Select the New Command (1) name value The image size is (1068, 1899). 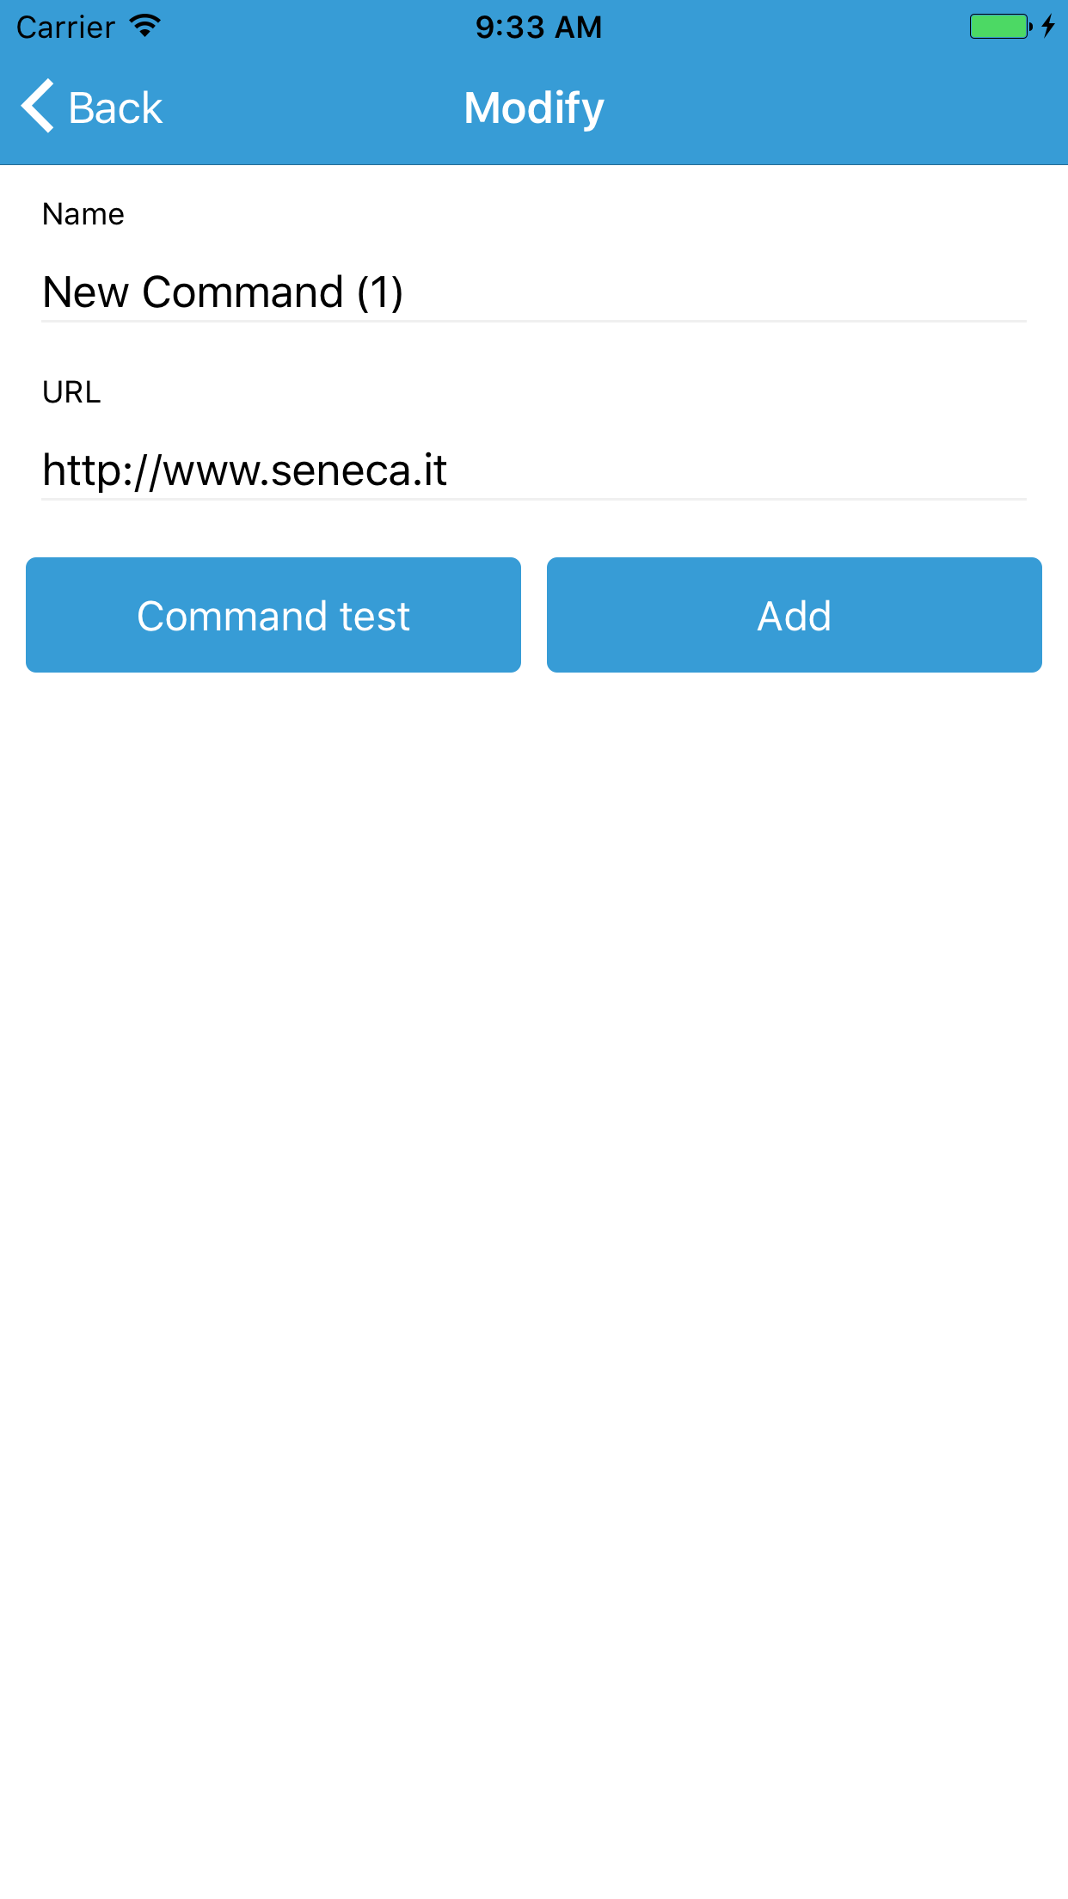223,292
